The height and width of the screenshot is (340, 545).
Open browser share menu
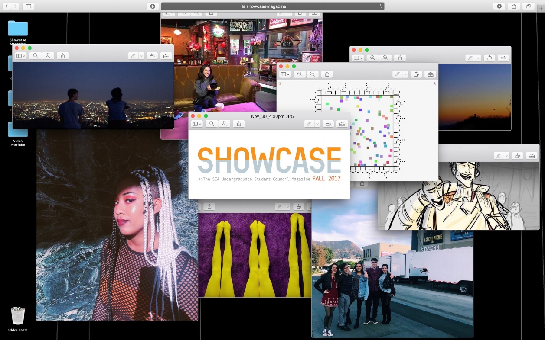click(x=514, y=6)
